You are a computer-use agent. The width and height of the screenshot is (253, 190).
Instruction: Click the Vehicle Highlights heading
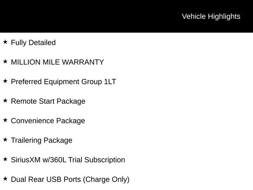[211, 16]
